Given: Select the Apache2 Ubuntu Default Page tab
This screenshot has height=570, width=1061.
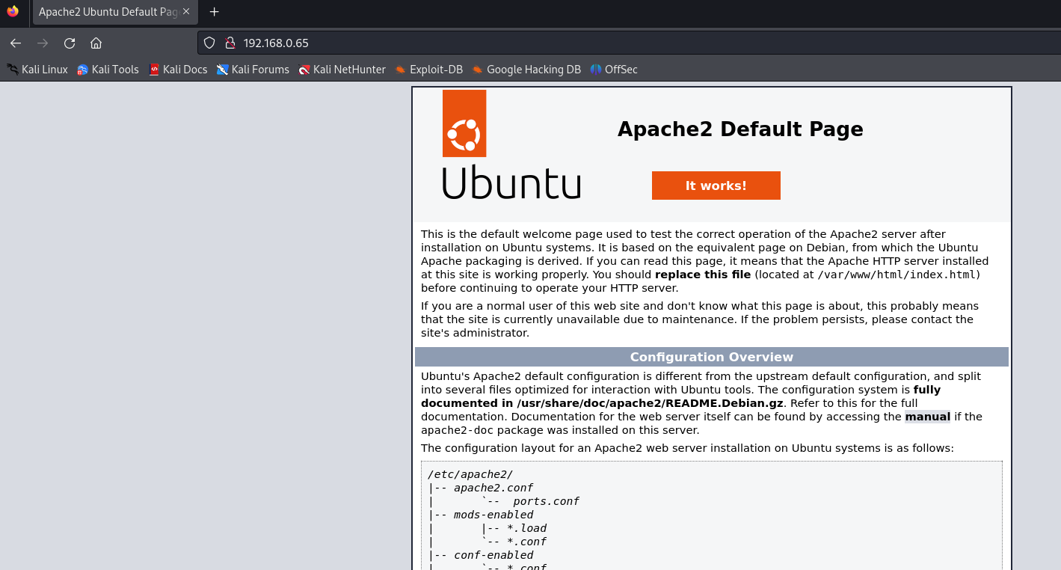Looking at the screenshot, I should (115, 13).
